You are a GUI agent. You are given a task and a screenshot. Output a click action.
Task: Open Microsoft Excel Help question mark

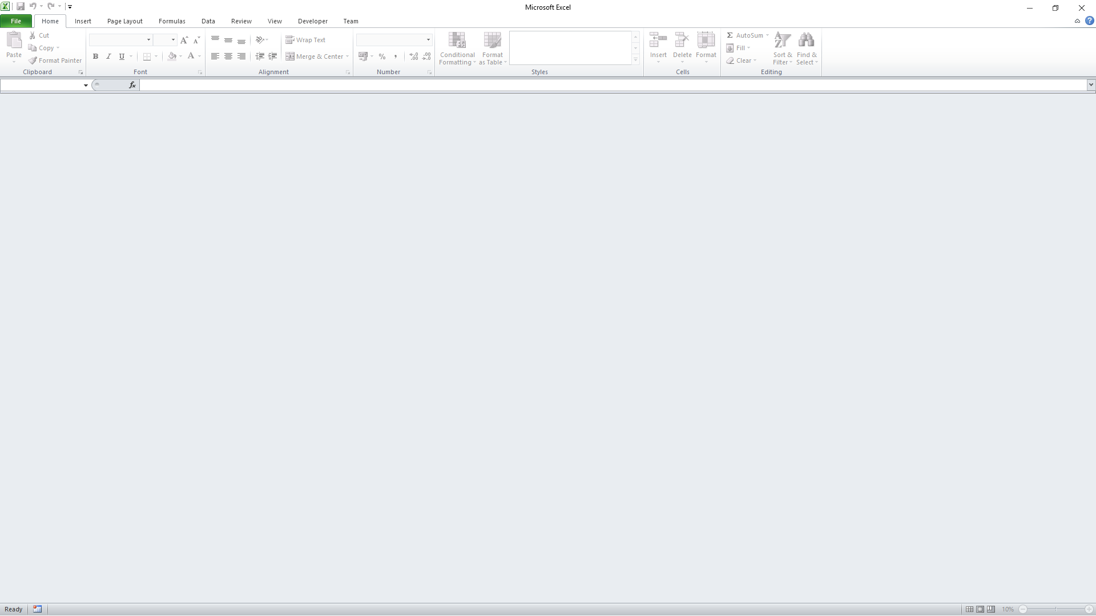tap(1090, 21)
